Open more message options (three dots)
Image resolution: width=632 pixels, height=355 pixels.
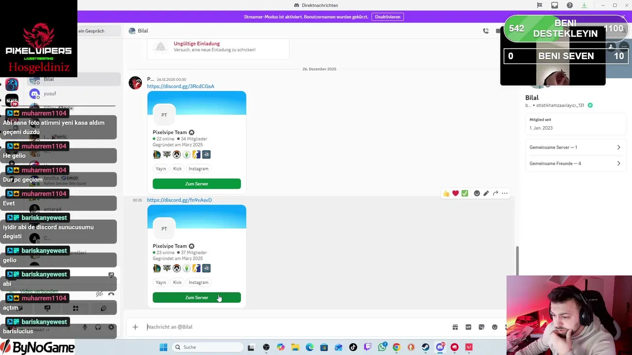click(x=505, y=193)
